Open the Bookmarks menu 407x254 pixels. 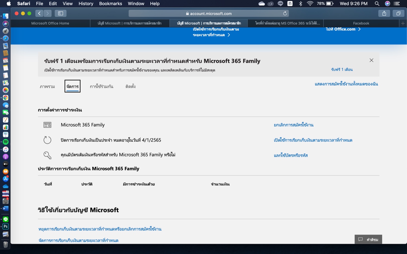pos(110,4)
